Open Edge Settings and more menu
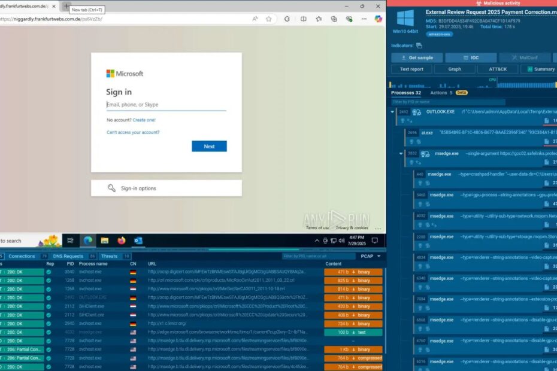The height and width of the screenshot is (371, 557). coord(364,19)
